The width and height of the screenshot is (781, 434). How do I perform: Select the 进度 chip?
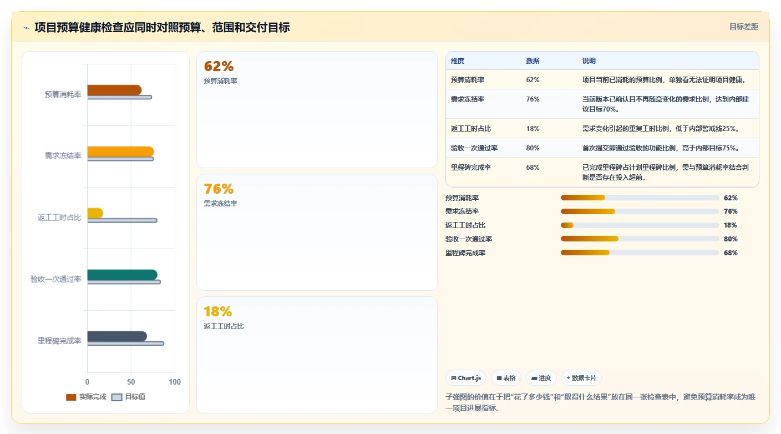(541, 378)
